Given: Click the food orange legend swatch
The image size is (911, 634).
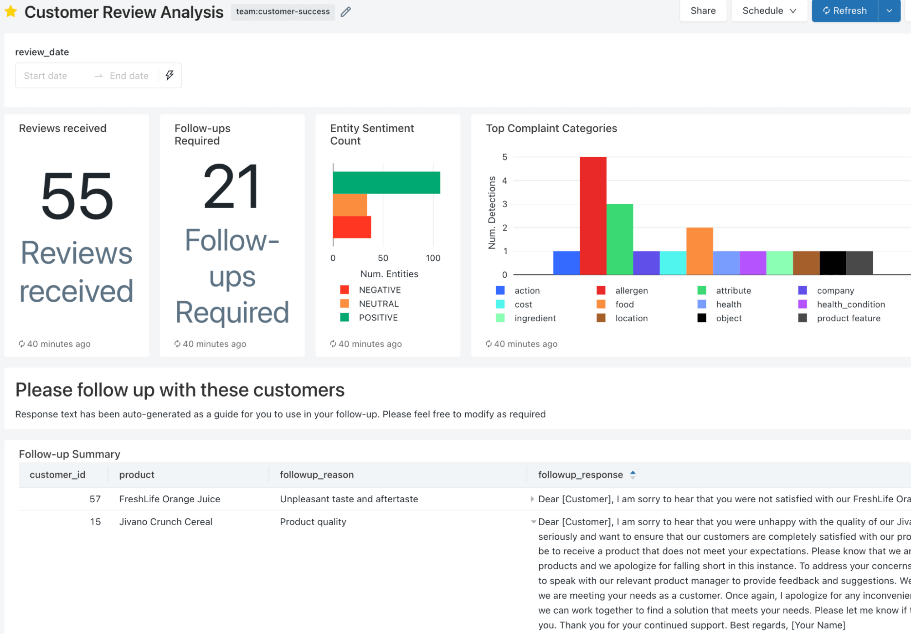Looking at the screenshot, I should click(x=601, y=304).
